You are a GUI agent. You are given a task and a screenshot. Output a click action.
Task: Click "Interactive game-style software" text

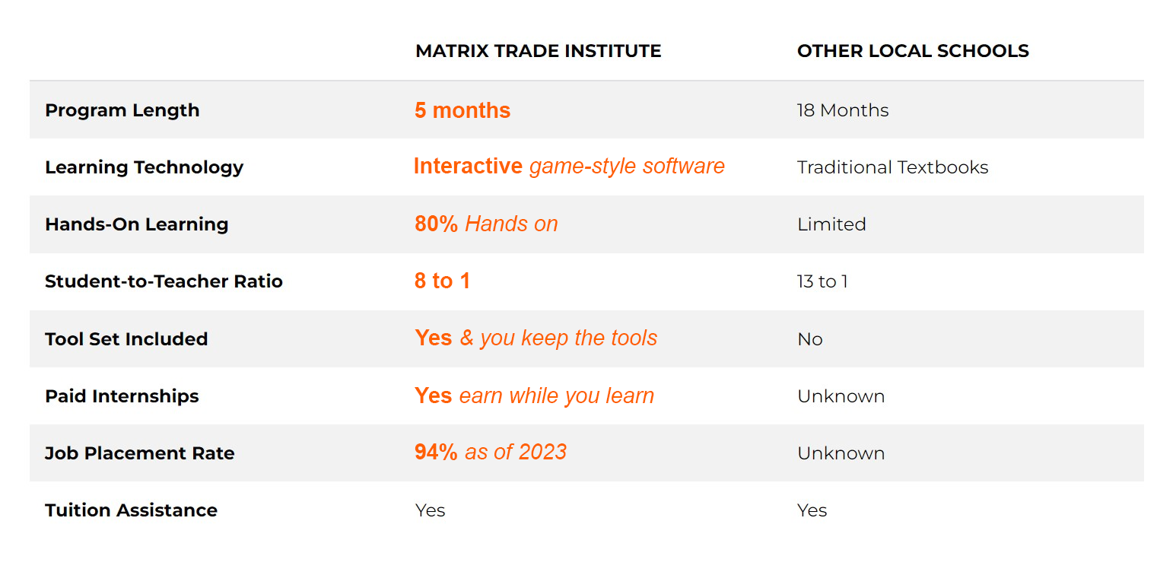tap(569, 167)
